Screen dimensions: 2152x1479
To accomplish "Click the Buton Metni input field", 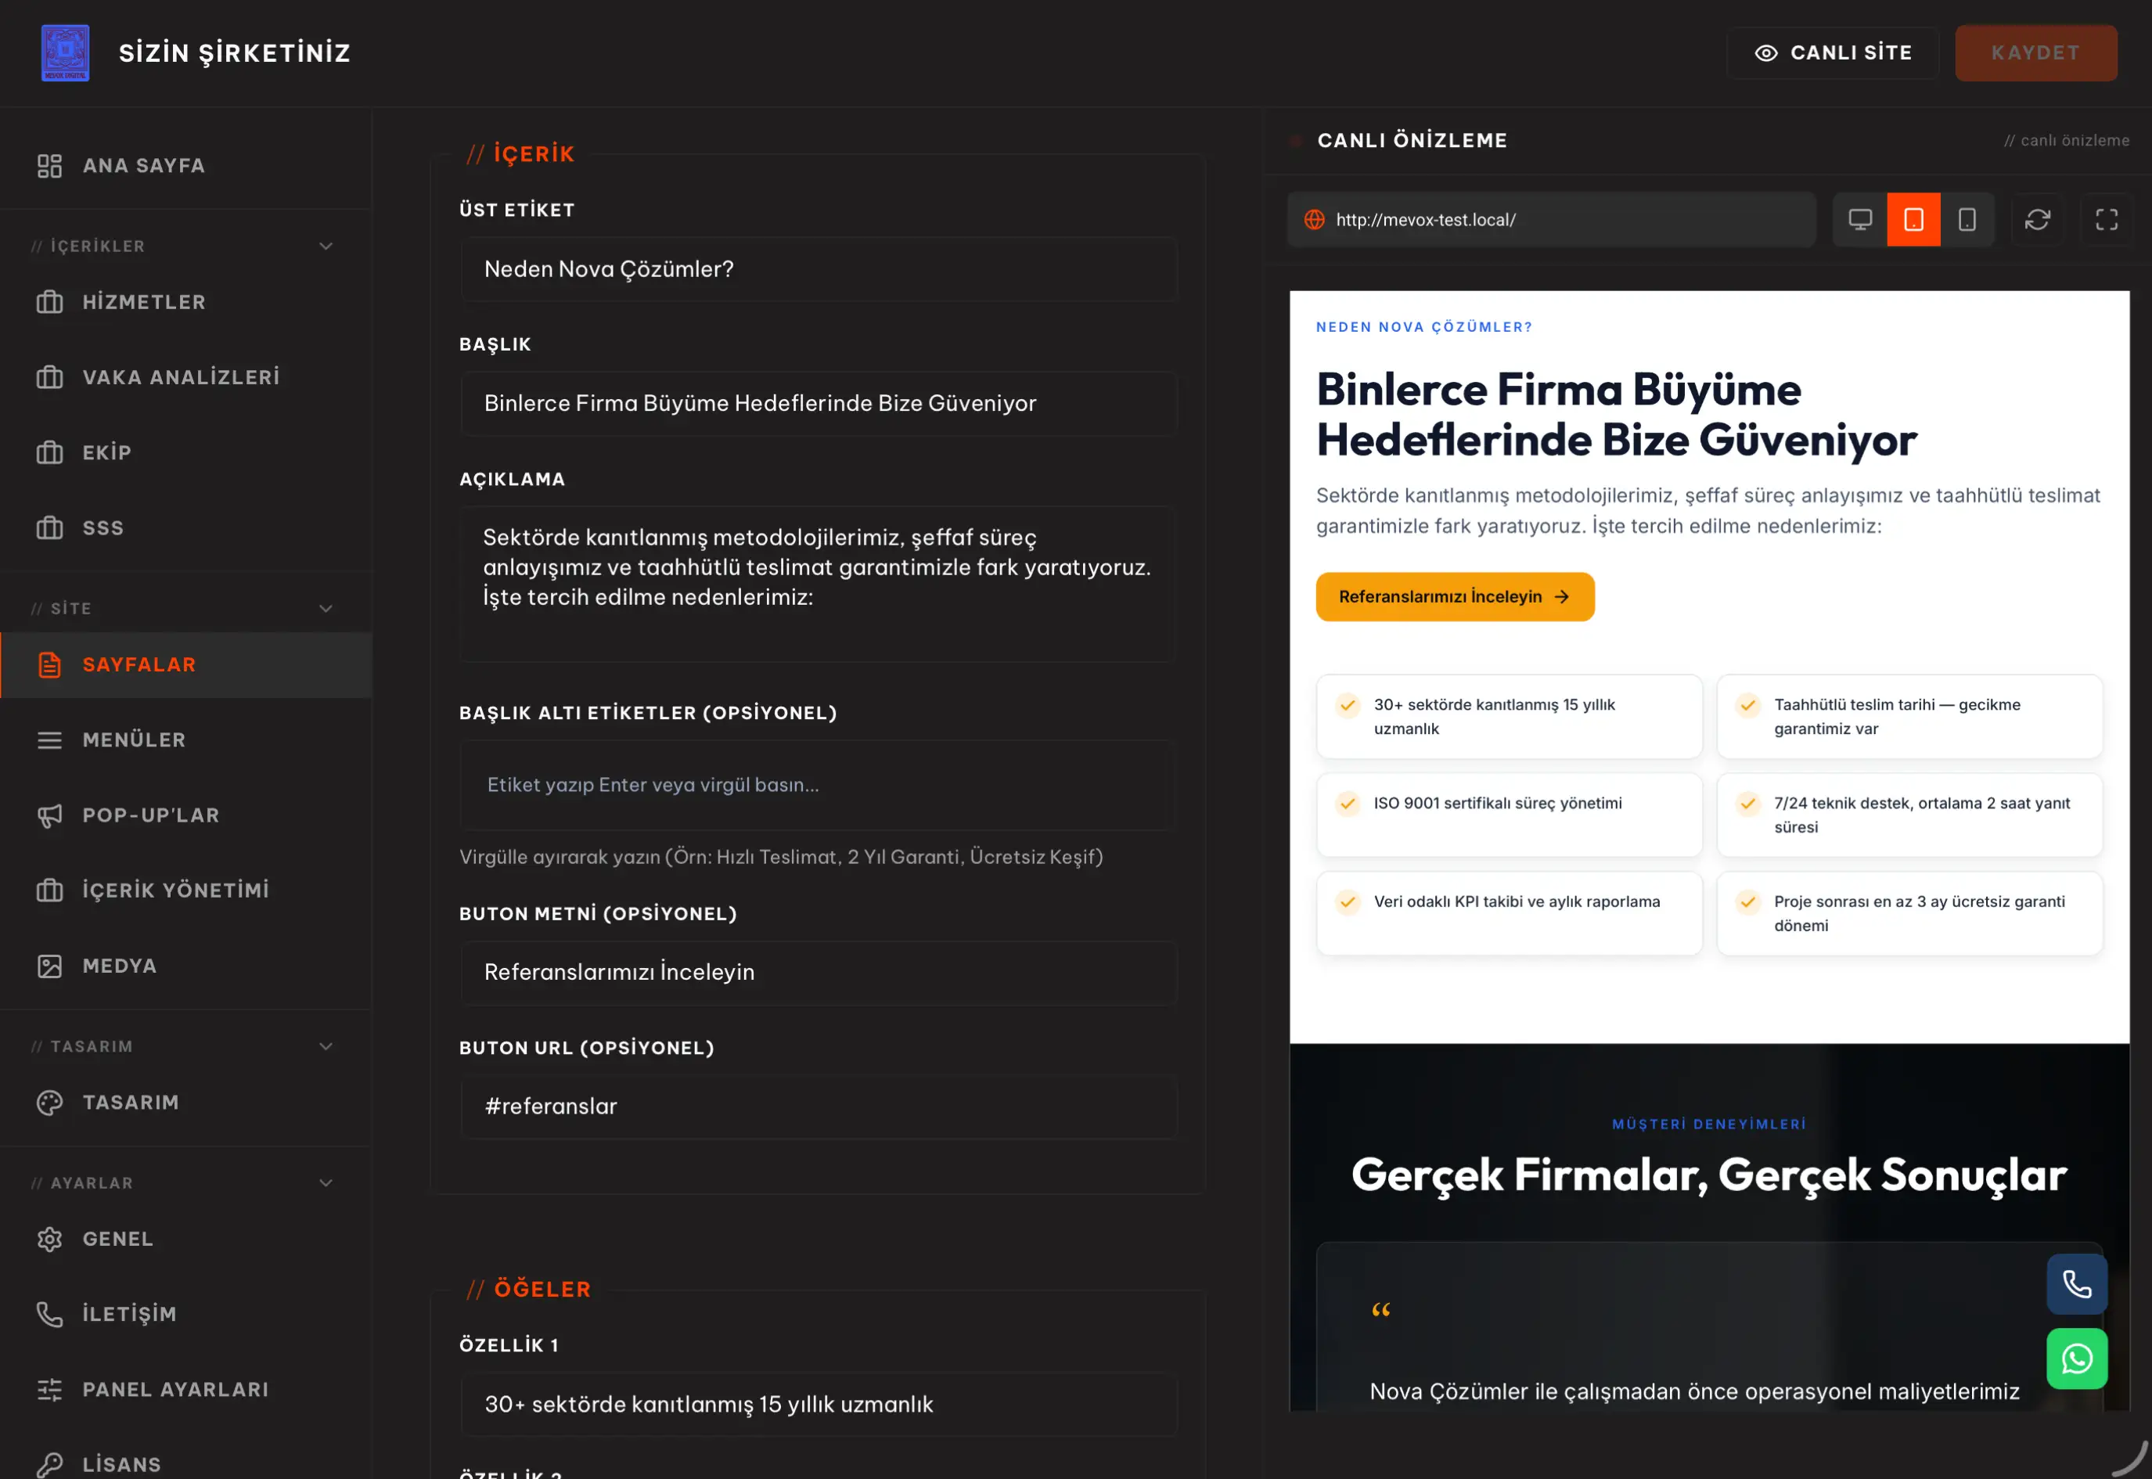I will 819,972.
